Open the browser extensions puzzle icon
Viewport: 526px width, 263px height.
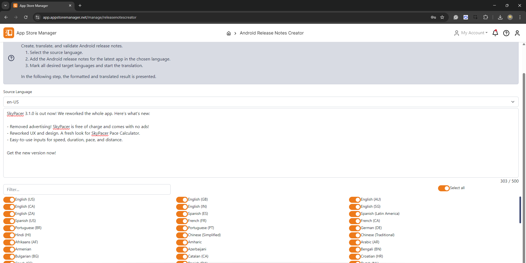click(485, 17)
